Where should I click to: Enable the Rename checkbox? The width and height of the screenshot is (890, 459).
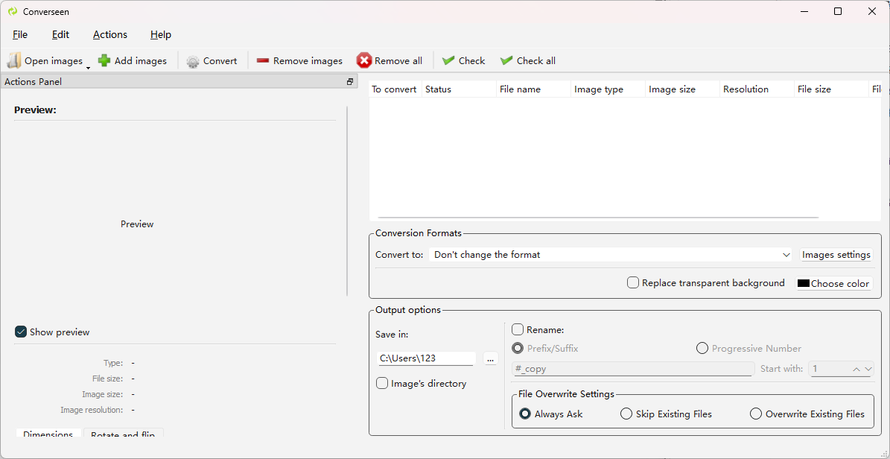tap(518, 329)
